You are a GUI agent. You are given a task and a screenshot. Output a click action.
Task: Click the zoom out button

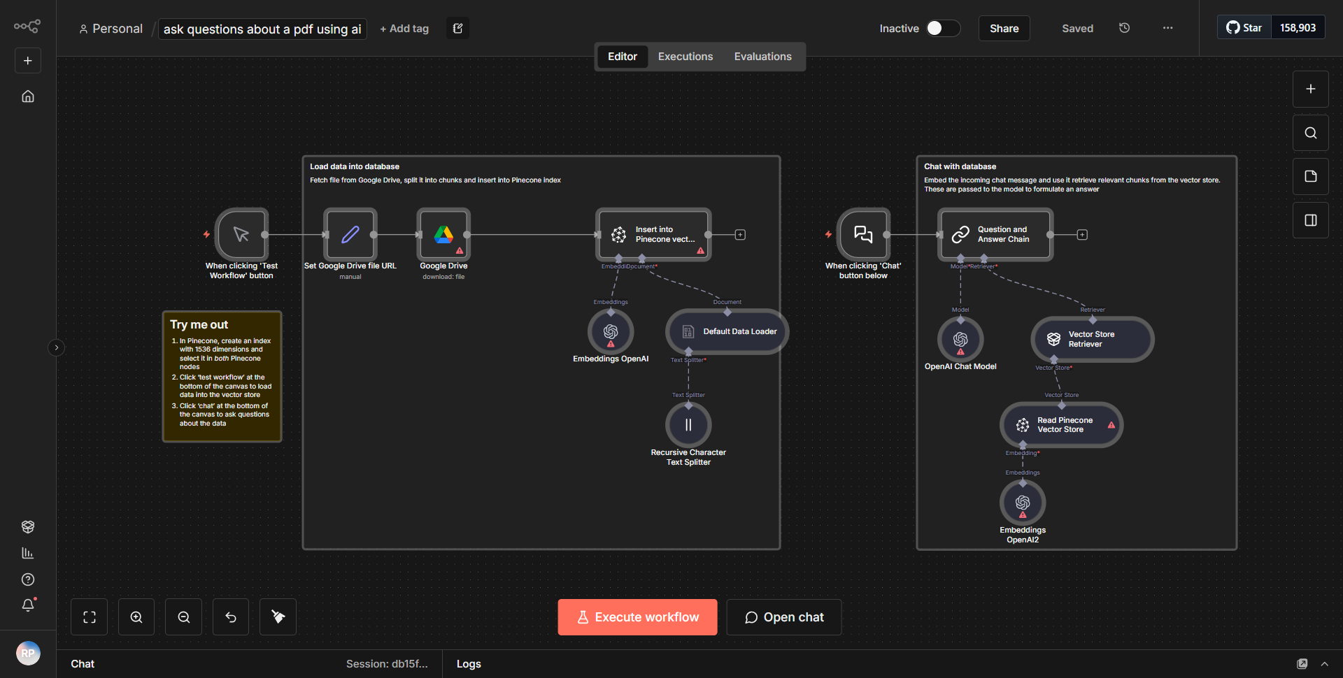(184, 617)
